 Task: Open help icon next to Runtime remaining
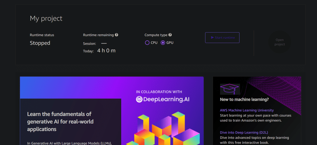pyautogui.click(x=116, y=35)
